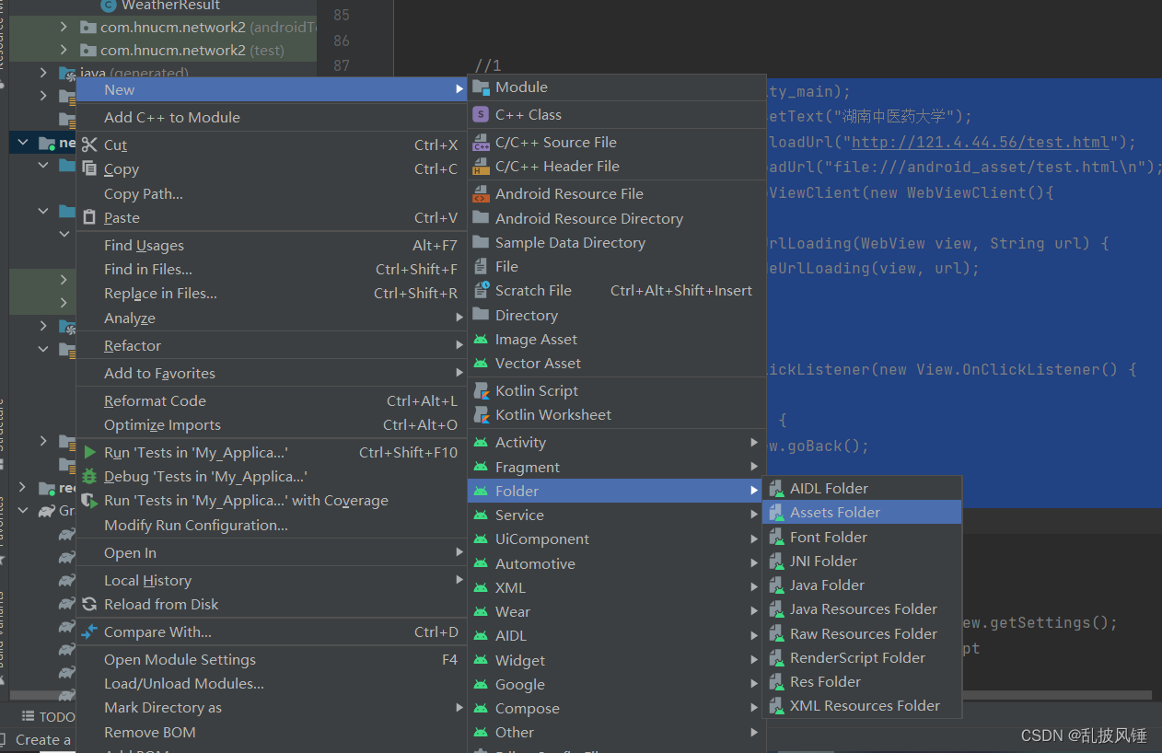The width and height of the screenshot is (1162, 753).
Task: Click the C/C++ Header File icon
Action: coord(481,167)
